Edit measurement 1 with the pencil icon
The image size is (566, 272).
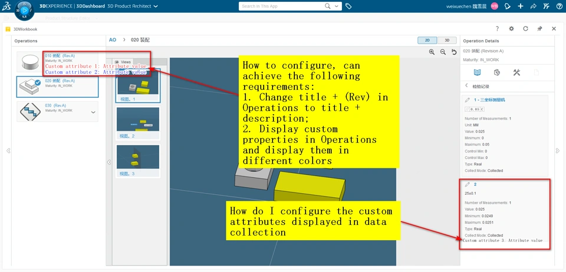pyautogui.click(x=468, y=100)
